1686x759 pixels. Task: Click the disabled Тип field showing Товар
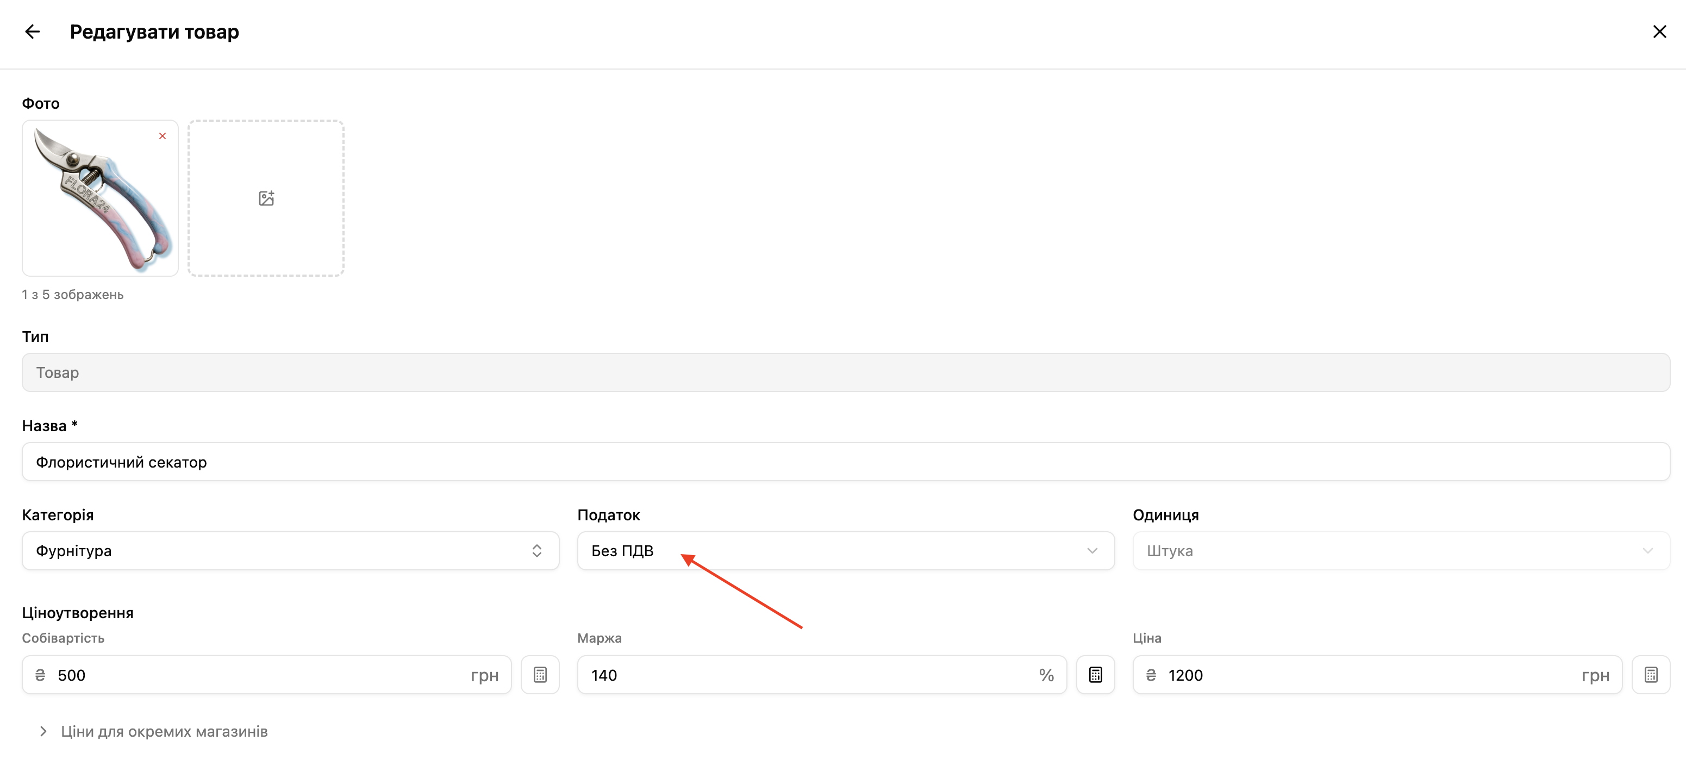pyautogui.click(x=845, y=372)
